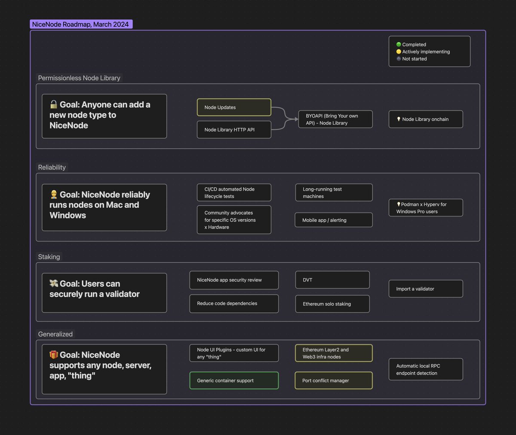This screenshot has width=516, height=435.
Task: Click the money-with-wings emoji on the staking goal
Action: (53, 283)
